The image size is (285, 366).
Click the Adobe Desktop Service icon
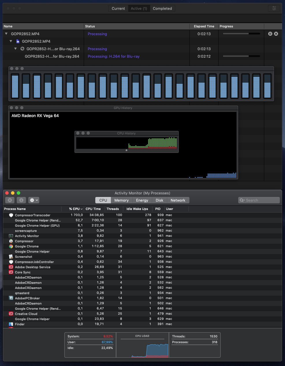[11, 267]
